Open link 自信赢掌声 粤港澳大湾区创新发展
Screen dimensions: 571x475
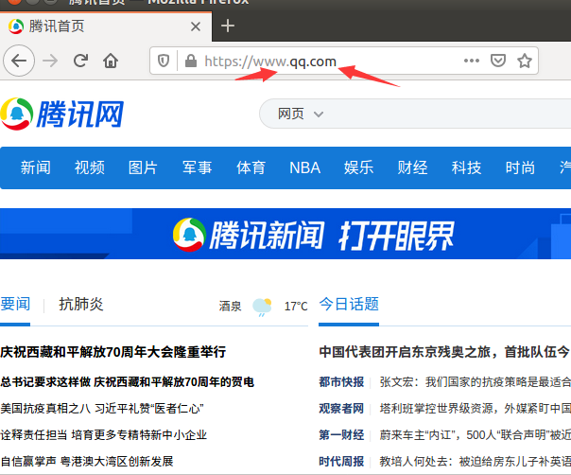(87, 461)
